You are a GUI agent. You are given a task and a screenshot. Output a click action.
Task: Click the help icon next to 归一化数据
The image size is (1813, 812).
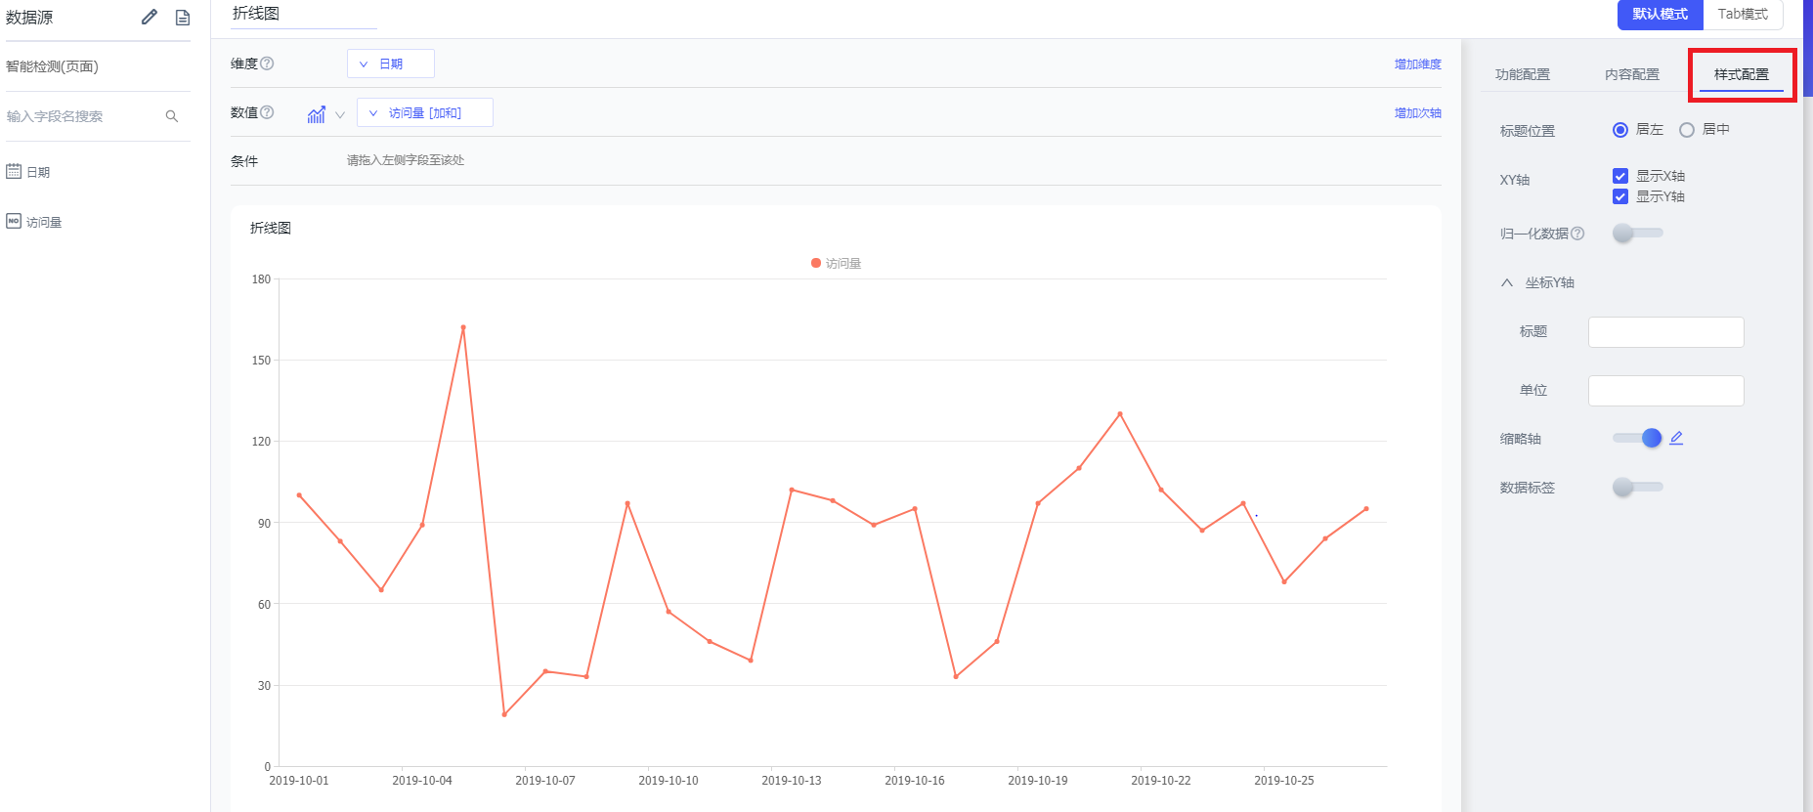click(1577, 234)
